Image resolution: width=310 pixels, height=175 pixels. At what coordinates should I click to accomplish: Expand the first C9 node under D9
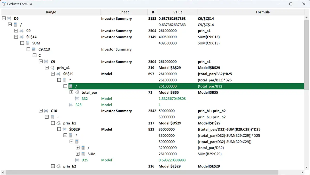[16, 31]
